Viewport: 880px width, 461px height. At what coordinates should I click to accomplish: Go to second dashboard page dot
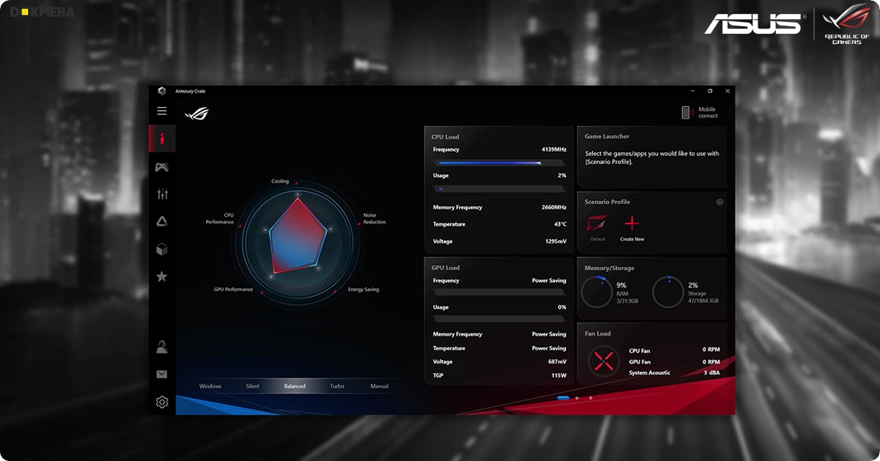577,398
